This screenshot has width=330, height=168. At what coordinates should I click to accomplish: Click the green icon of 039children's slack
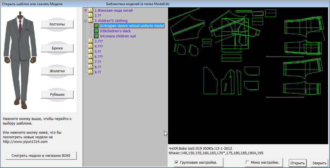coord(96,31)
